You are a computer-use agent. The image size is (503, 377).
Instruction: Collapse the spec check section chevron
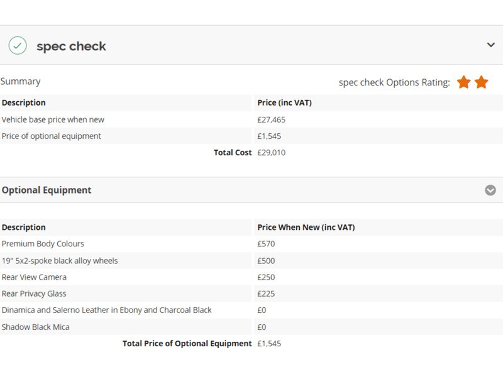[491, 45]
